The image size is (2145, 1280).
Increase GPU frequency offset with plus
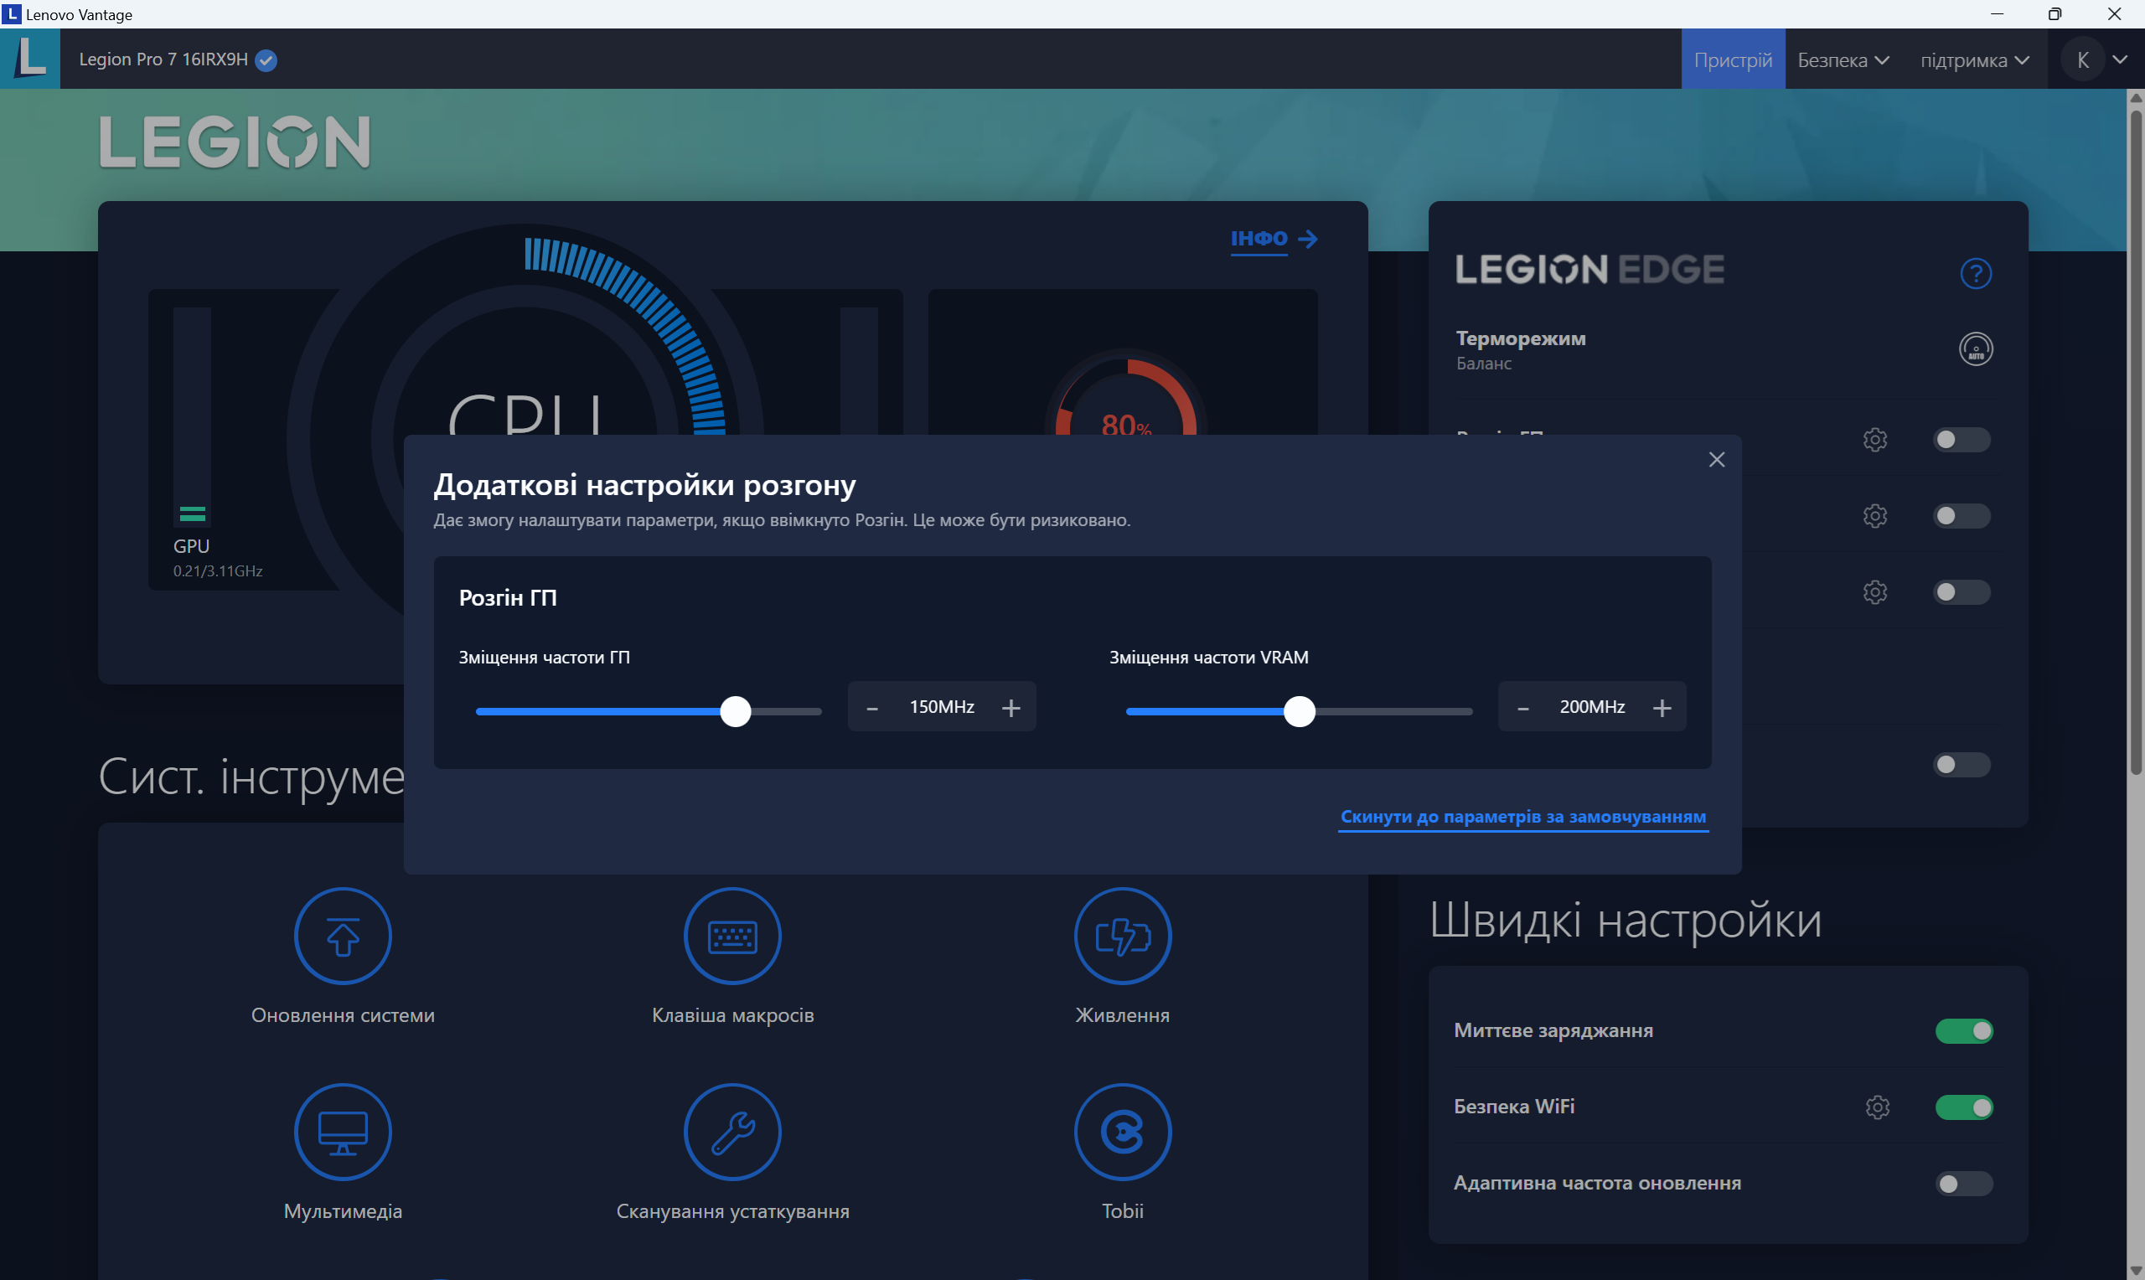(1010, 708)
